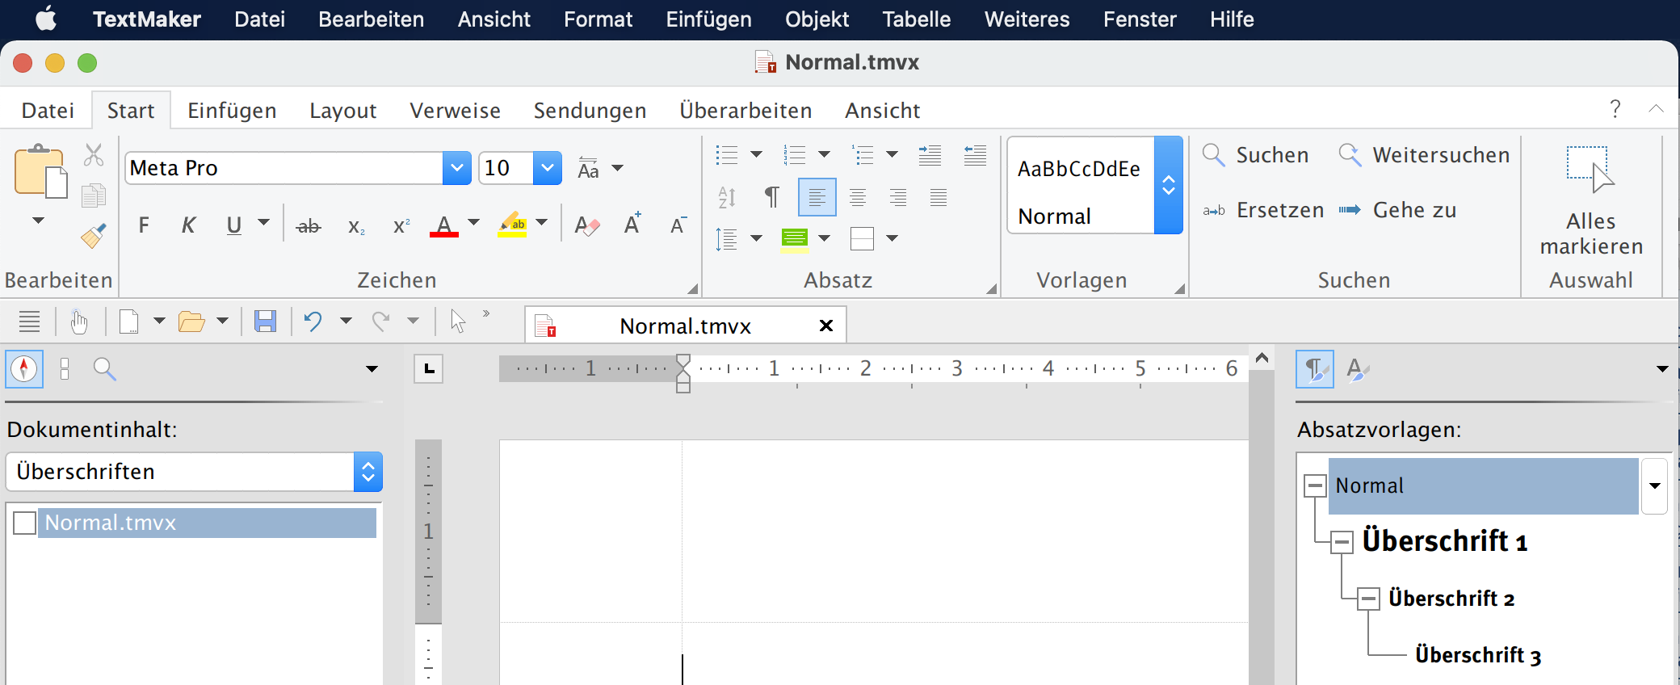Viewport: 1680px width, 685px height.
Task: Click the Suchen button
Action: pyautogui.click(x=1255, y=155)
